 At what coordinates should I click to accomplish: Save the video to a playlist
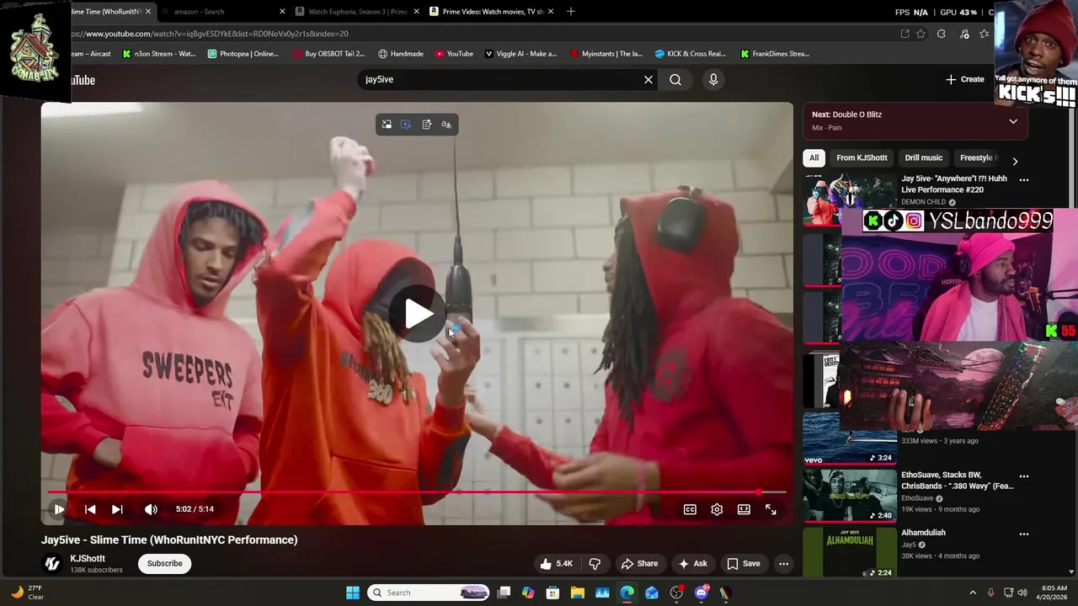[744, 564]
